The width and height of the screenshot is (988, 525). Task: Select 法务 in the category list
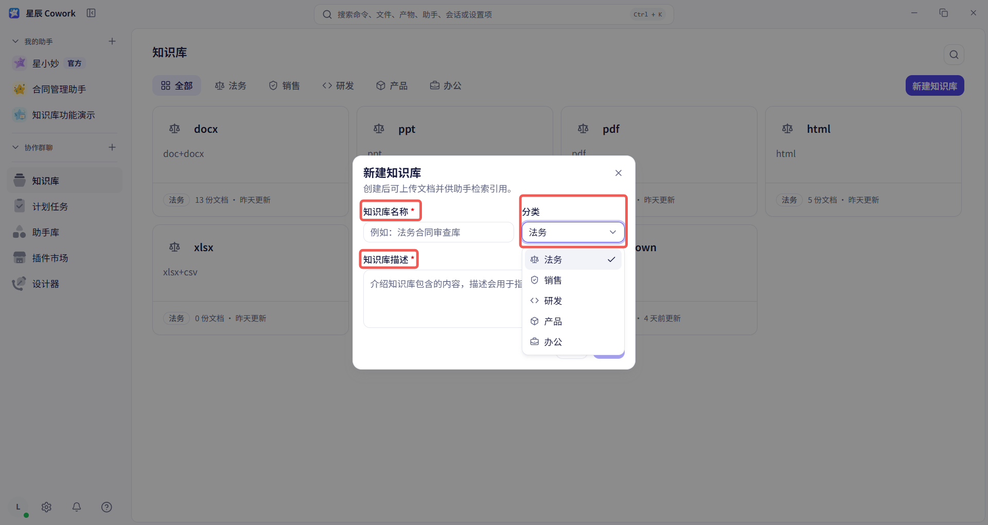pyautogui.click(x=573, y=259)
